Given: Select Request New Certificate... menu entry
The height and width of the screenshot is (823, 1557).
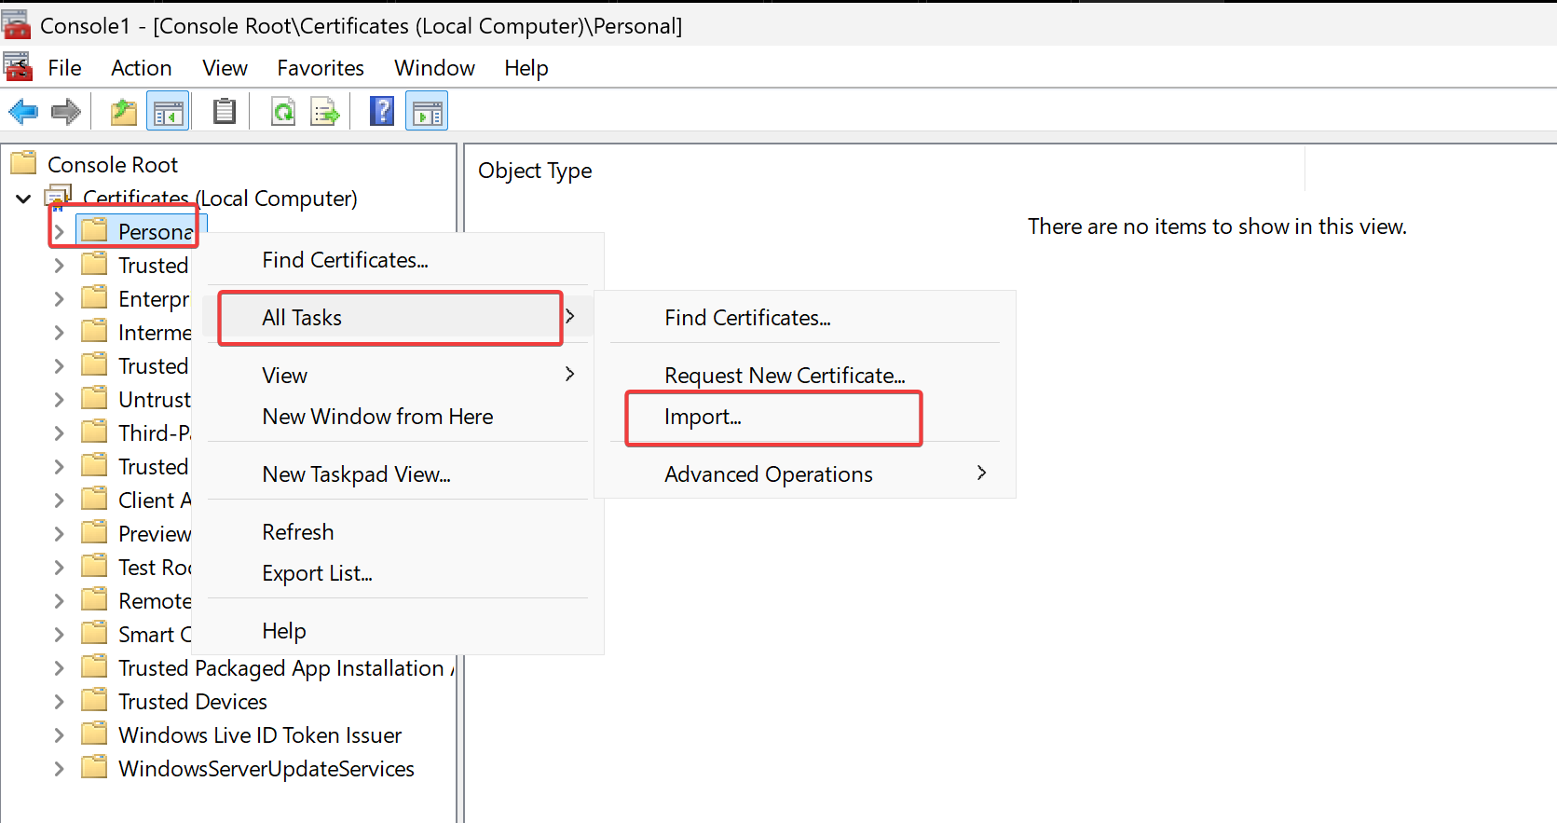Looking at the screenshot, I should coord(785,376).
